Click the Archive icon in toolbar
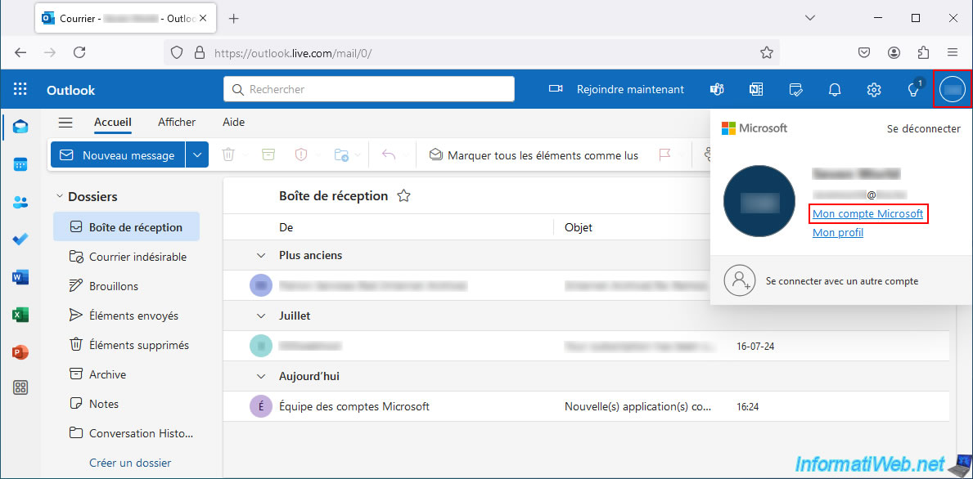Image resolution: width=973 pixels, height=479 pixels. [268, 155]
